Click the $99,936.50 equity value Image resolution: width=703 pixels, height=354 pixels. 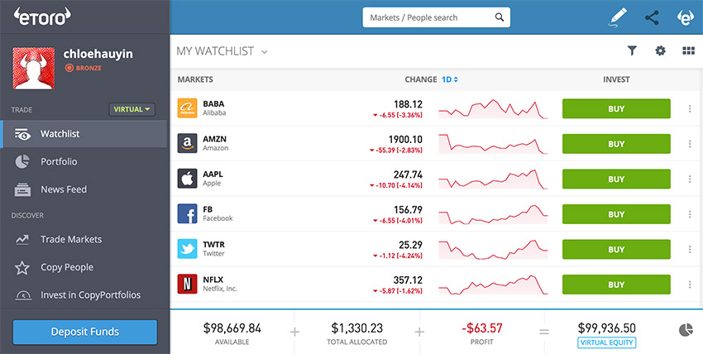(606, 328)
